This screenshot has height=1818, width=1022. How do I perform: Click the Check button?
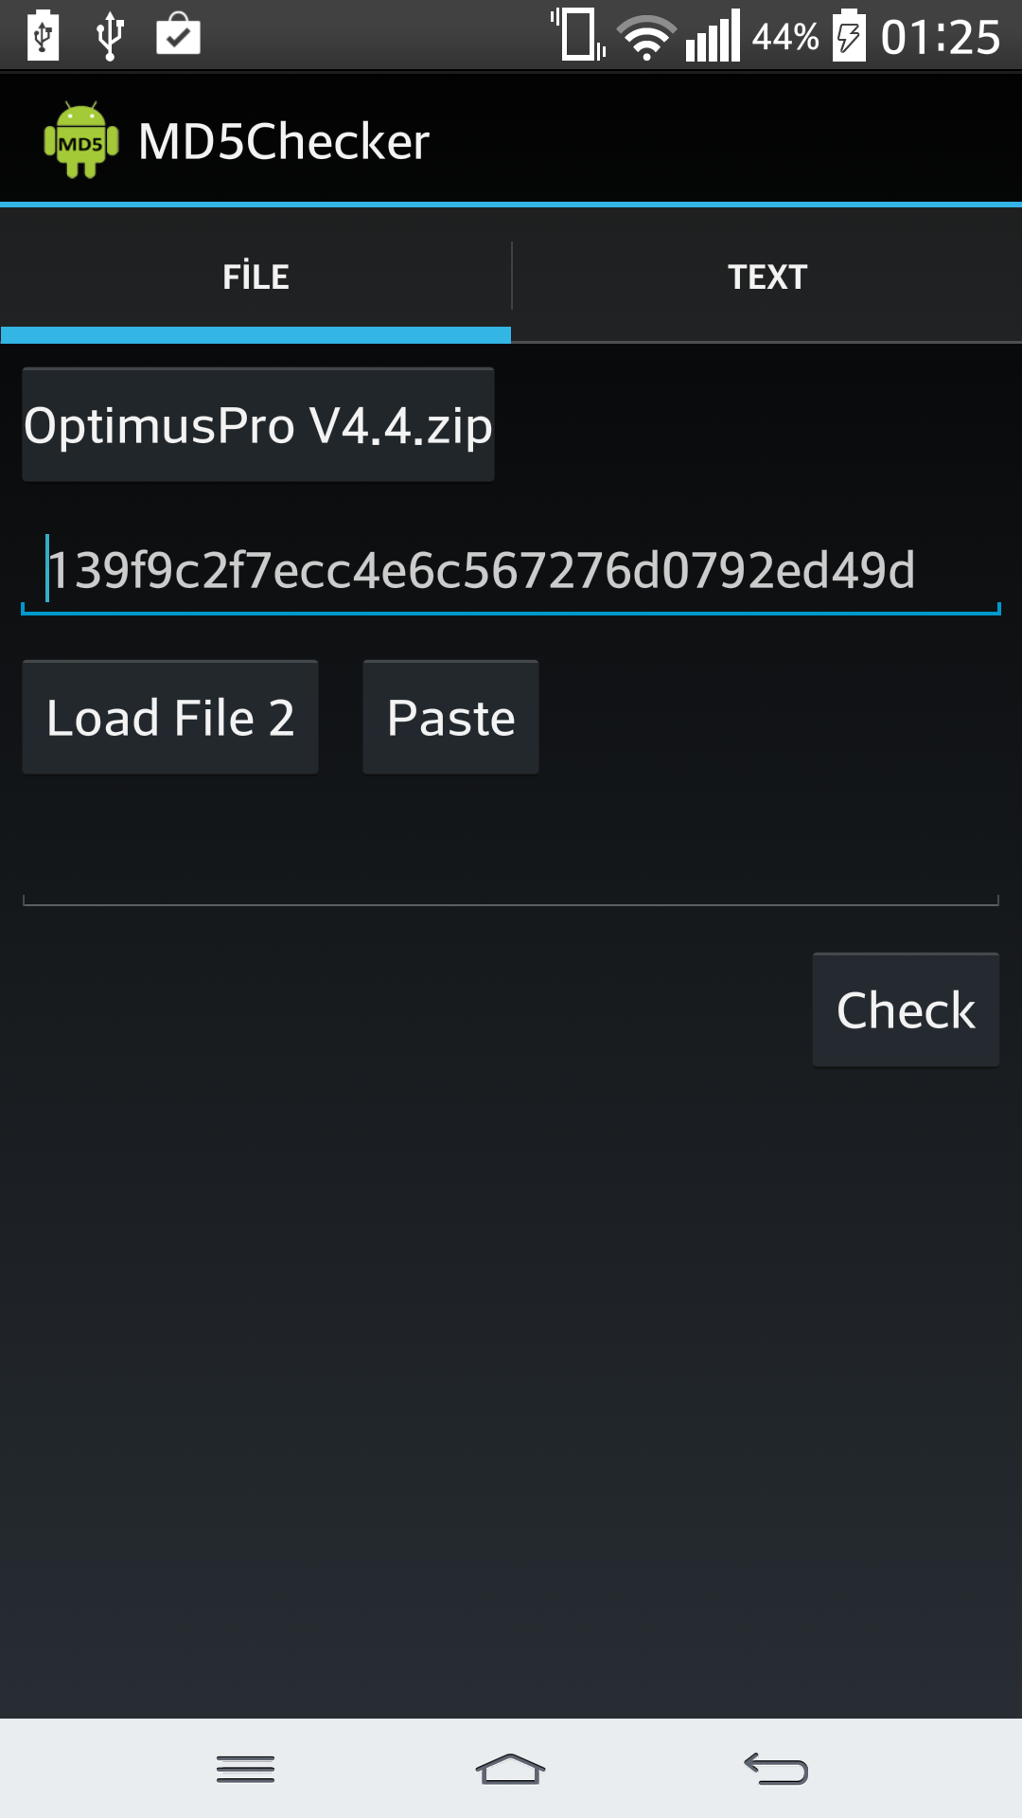[x=906, y=1010]
